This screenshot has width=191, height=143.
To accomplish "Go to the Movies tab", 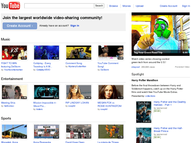I will pyautogui.click(x=126, y=6).
